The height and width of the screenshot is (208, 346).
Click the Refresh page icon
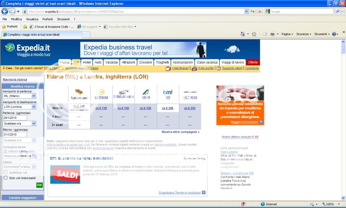[x=253, y=11]
